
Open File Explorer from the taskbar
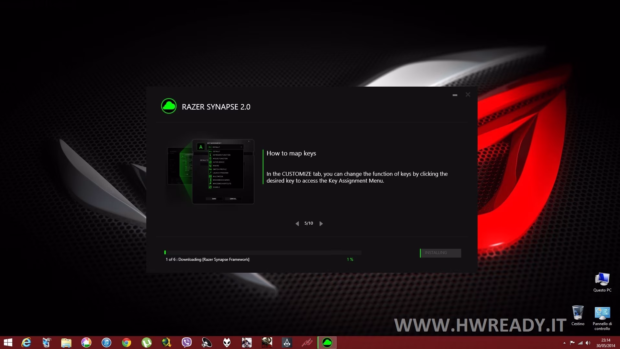coord(66,343)
